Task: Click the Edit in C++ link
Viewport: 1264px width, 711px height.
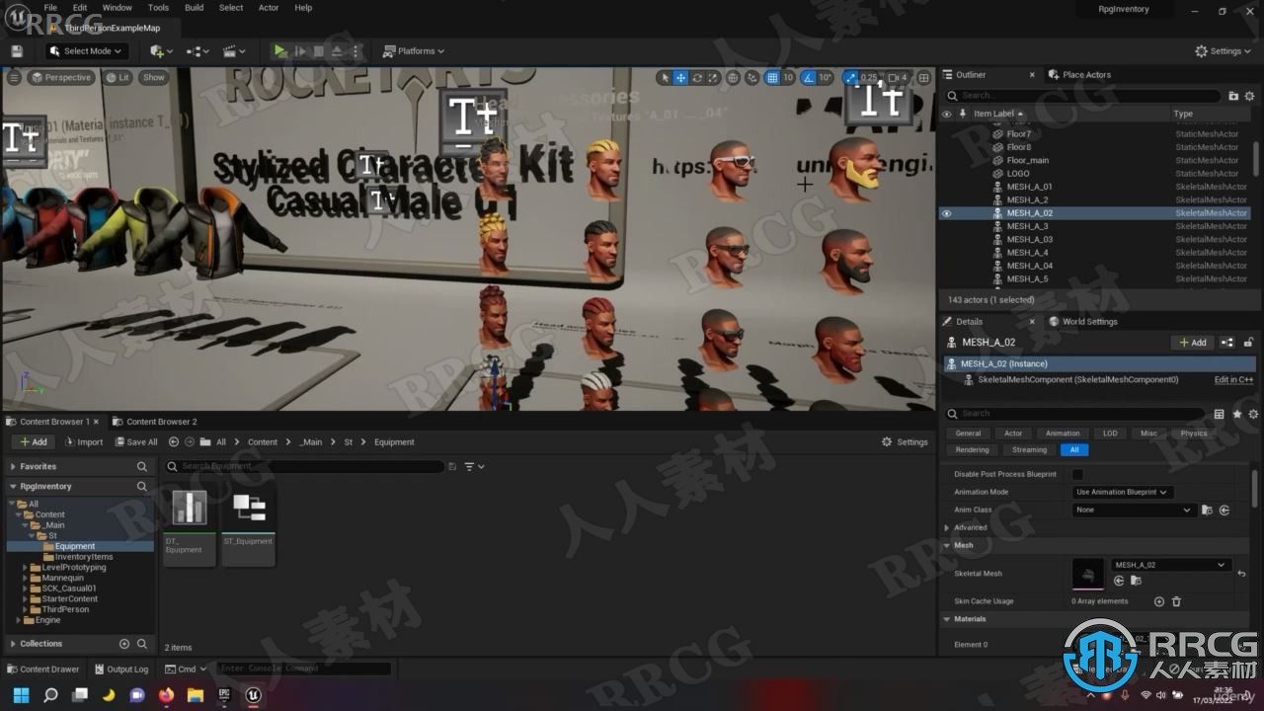Action: pos(1233,379)
